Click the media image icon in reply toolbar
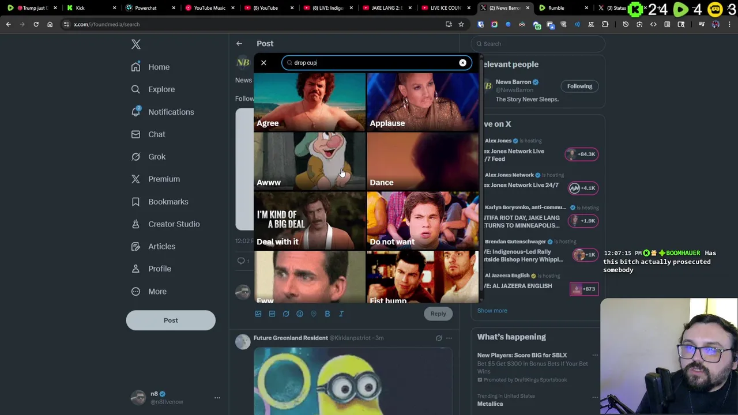 258,314
